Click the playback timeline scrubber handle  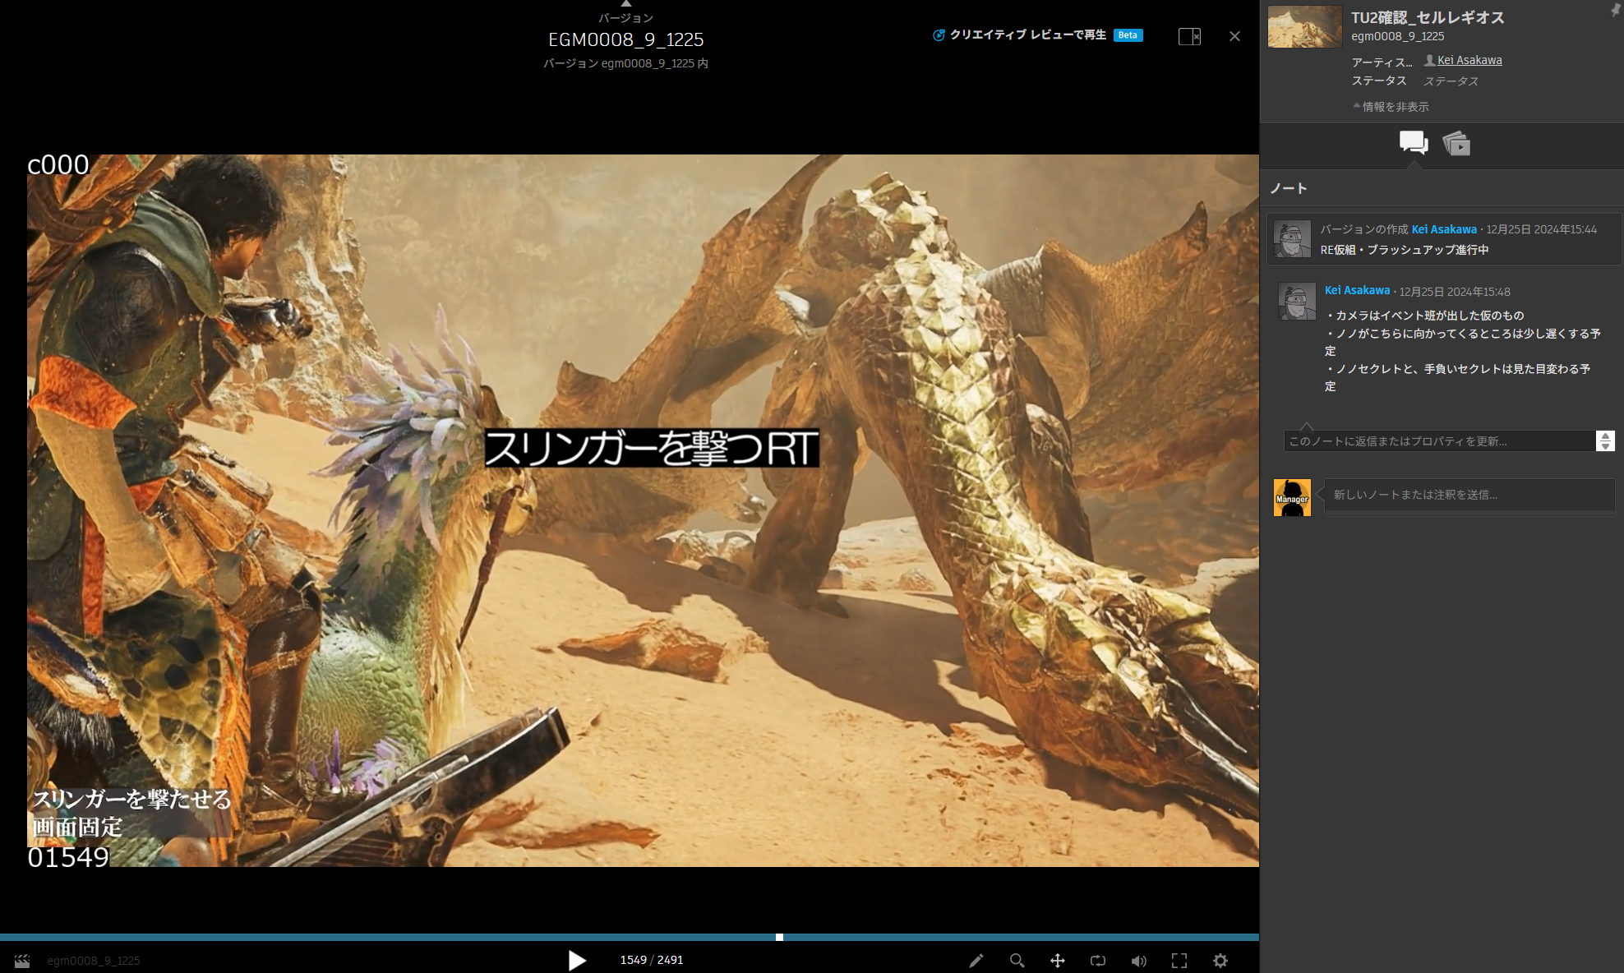[779, 937]
